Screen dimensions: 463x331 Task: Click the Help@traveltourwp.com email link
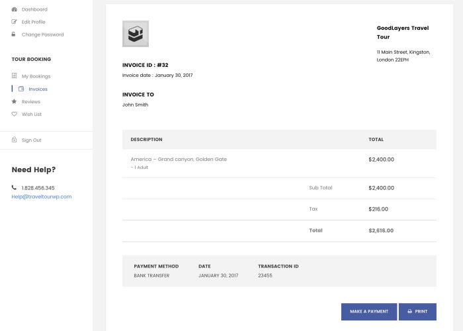click(42, 197)
